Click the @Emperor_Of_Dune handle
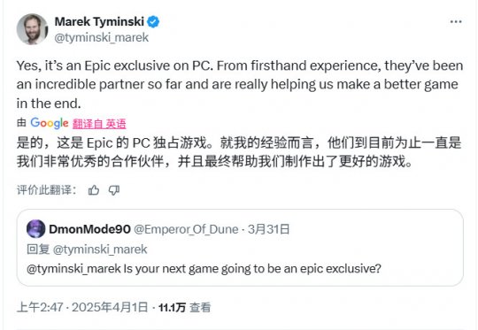This screenshot has height=330, width=478. 186,229
